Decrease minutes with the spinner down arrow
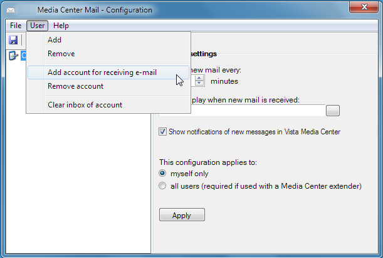383x258 pixels. click(199, 83)
